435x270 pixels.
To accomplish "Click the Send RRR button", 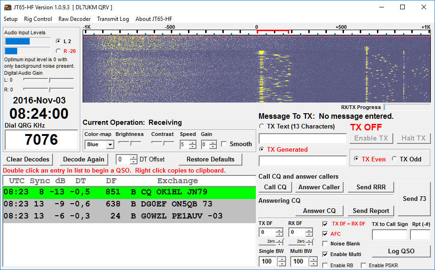I will point(371,187).
